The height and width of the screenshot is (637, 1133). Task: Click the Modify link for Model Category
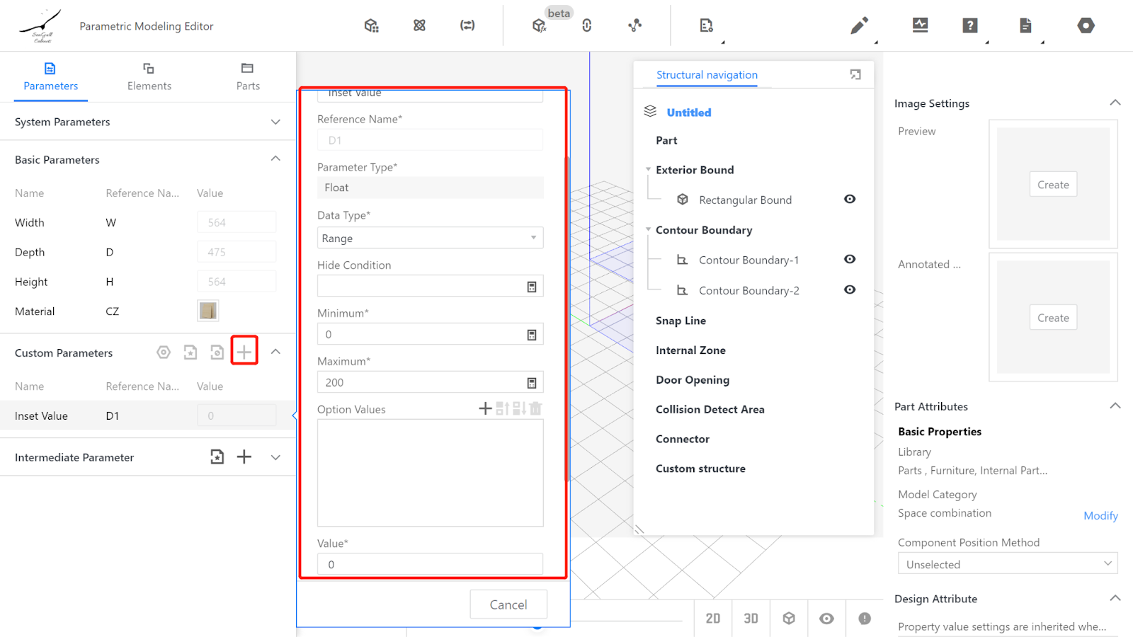click(x=1100, y=516)
